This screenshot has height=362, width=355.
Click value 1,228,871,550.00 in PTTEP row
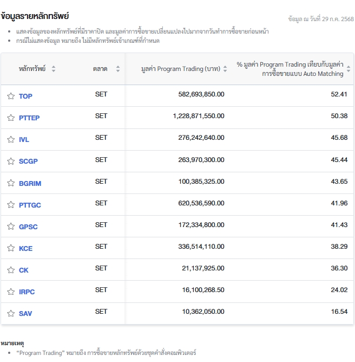(x=199, y=116)
